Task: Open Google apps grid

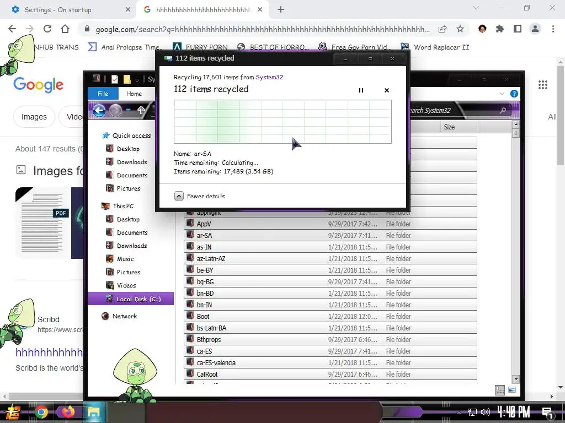Action: 543,85
